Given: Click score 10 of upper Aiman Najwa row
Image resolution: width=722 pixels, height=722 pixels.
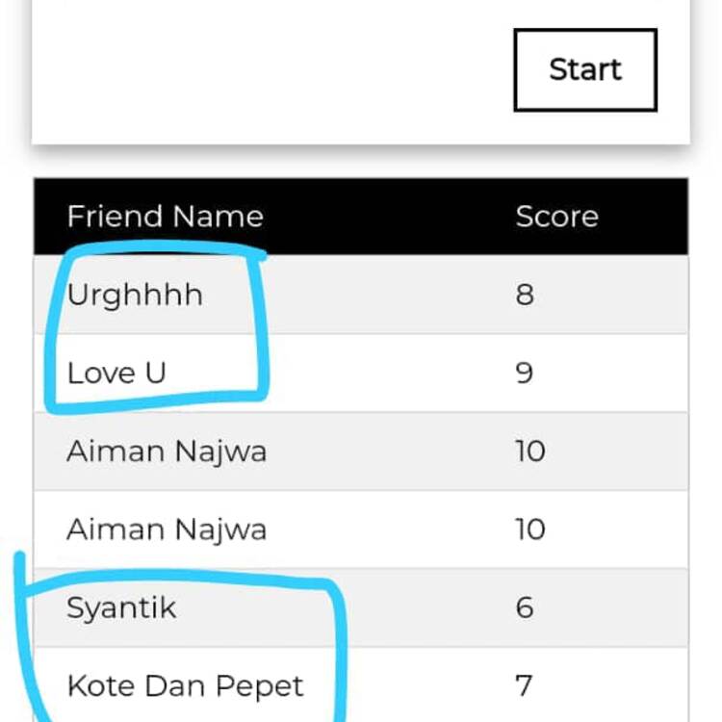Looking at the screenshot, I should coord(530,451).
